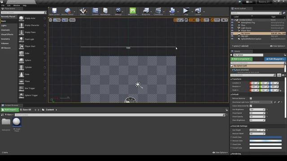The height and width of the screenshot is (161, 287).
Task: Click the Add/Import button
Action: (10, 110)
